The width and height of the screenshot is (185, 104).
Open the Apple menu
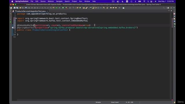point(12,1)
